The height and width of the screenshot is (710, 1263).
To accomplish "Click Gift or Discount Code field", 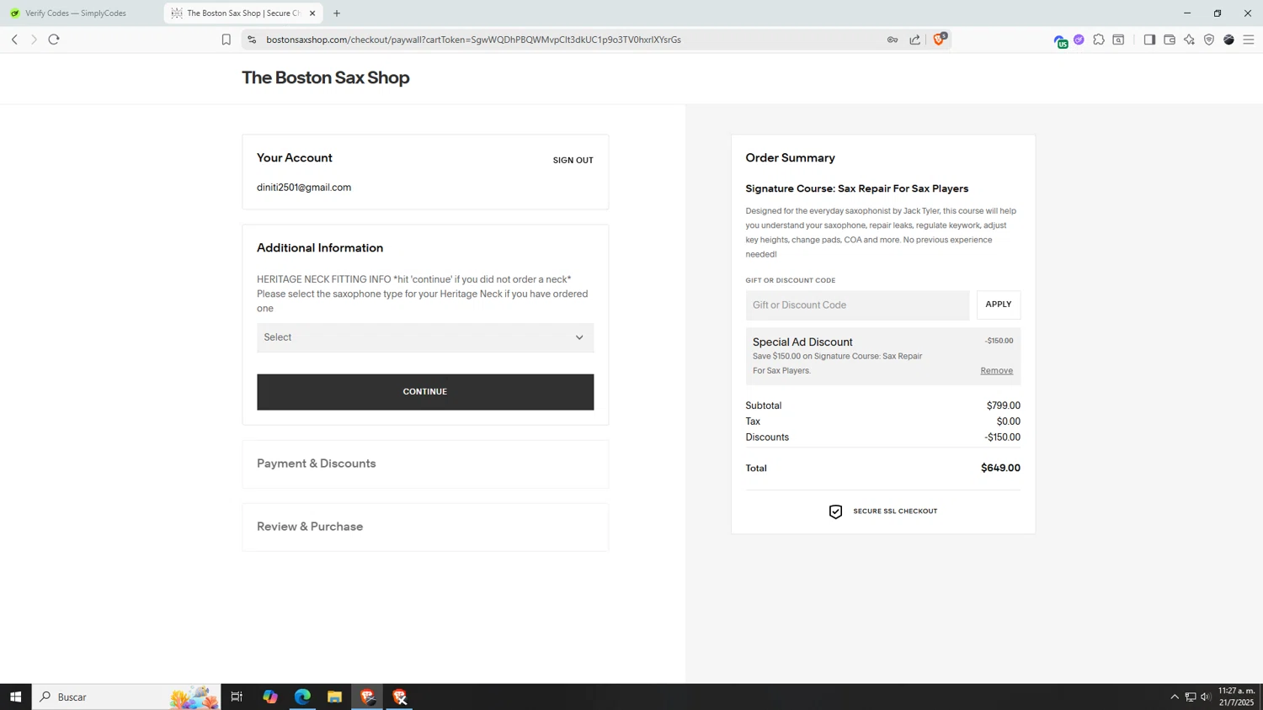I will pos(857,305).
